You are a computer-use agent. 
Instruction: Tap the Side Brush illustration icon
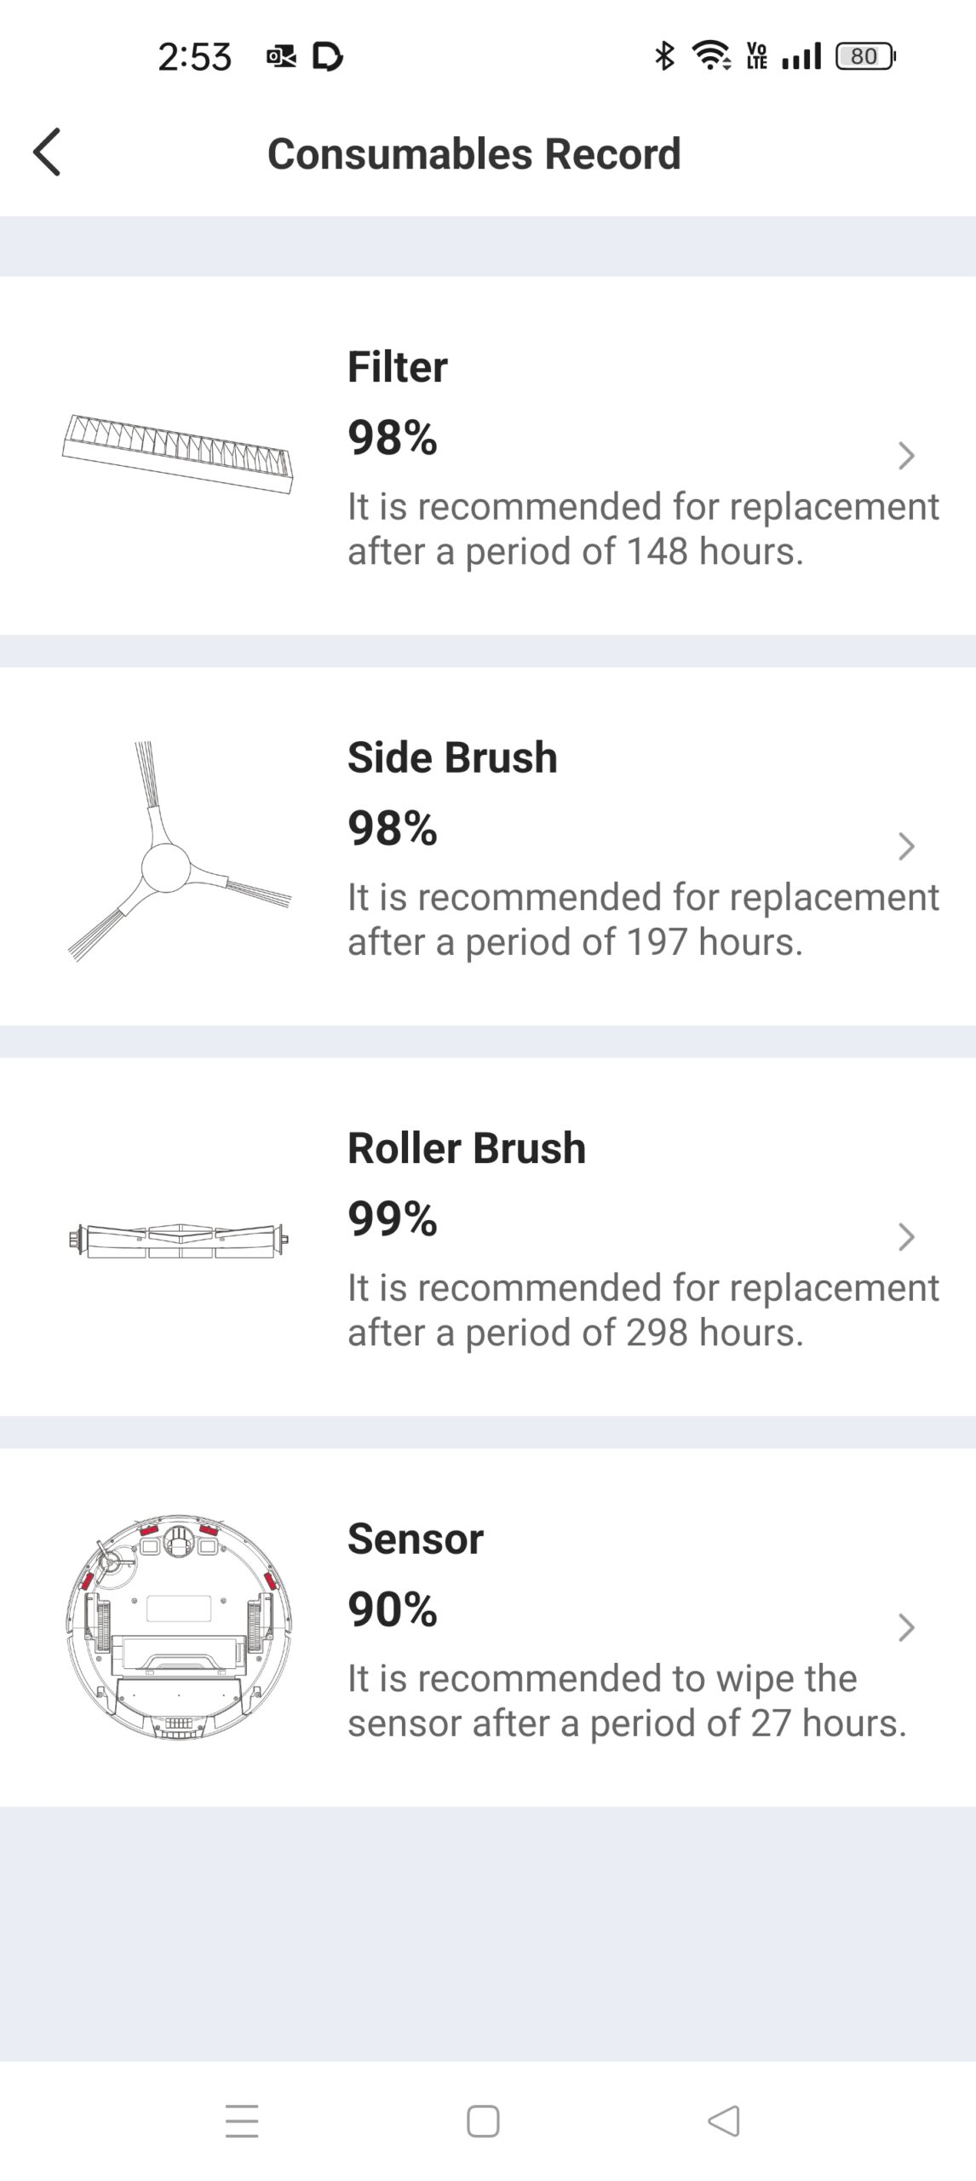(177, 852)
